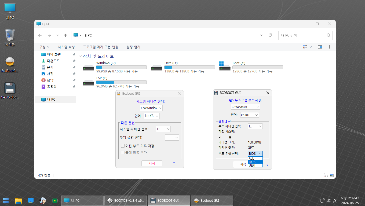Go back in the Explorer window
This screenshot has width=365, height=206.
pos(40,35)
